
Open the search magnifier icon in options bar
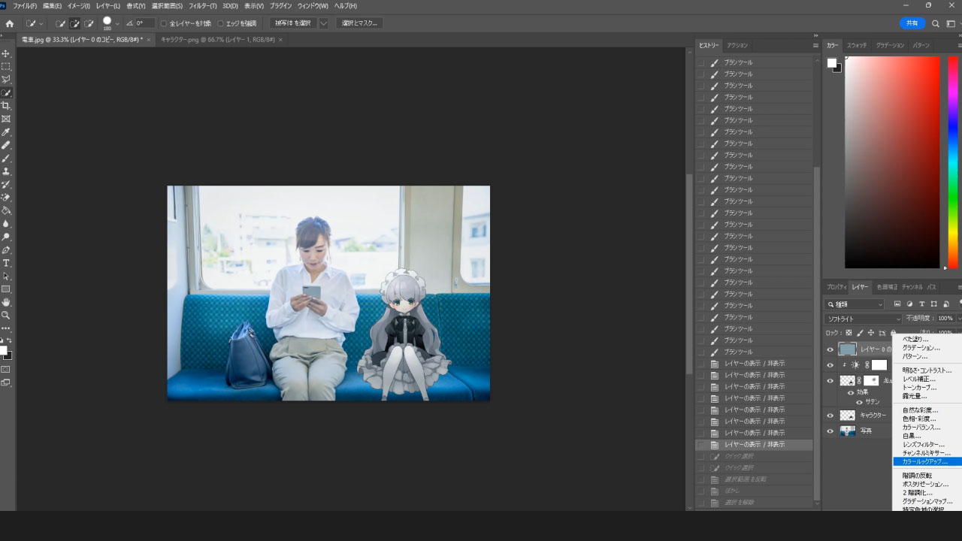coord(936,23)
